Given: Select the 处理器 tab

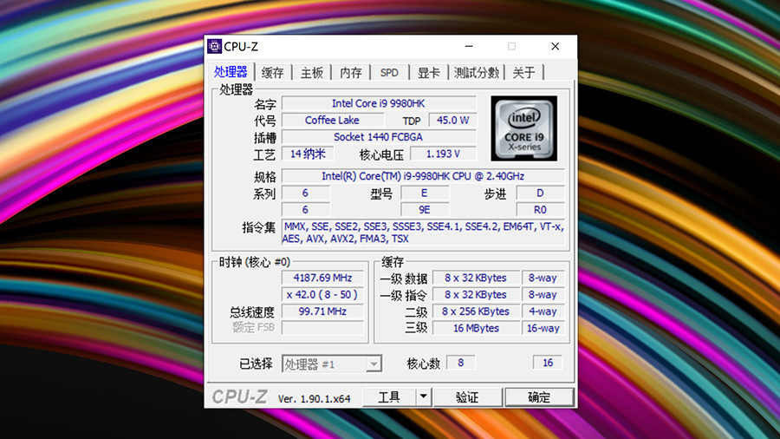Looking at the screenshot, I should 231,72.
